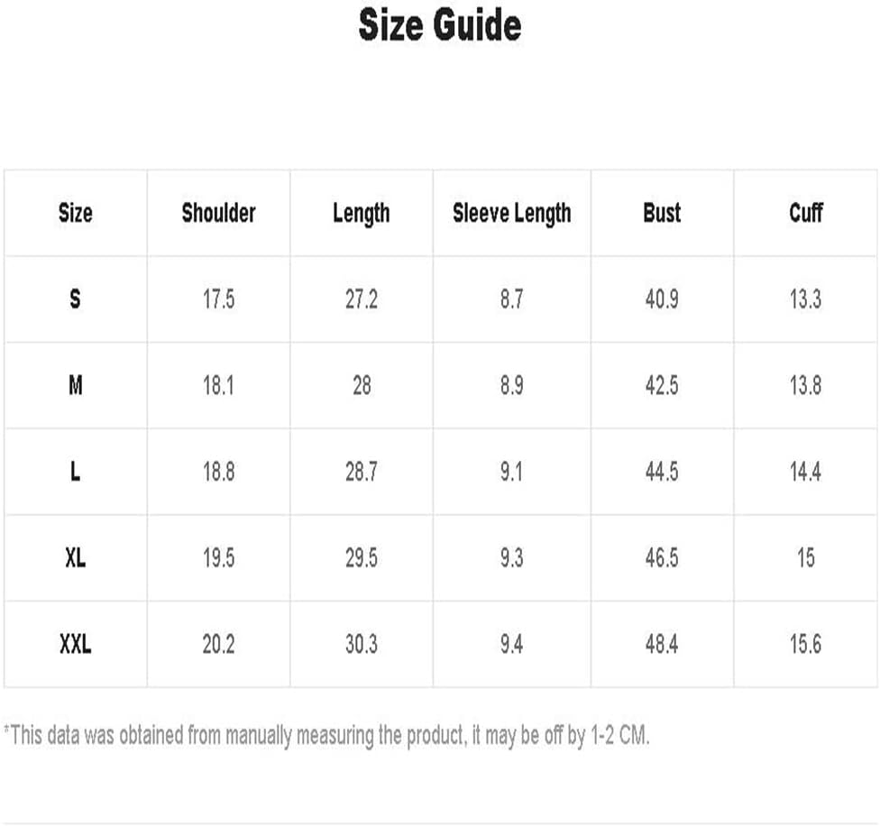The image size is (880, 827).
Task: Click the Cuff column header
Action: tap(805, 214)
